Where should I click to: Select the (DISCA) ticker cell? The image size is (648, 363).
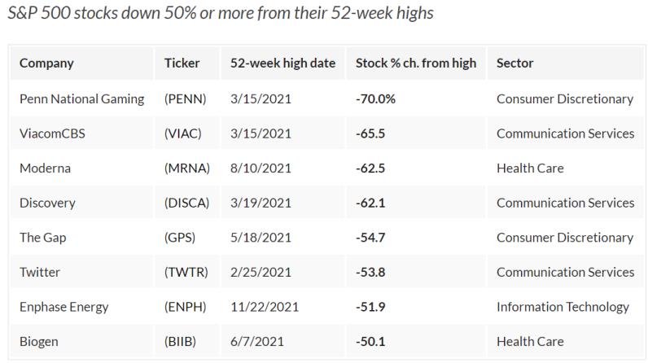(x=186, y=203)
